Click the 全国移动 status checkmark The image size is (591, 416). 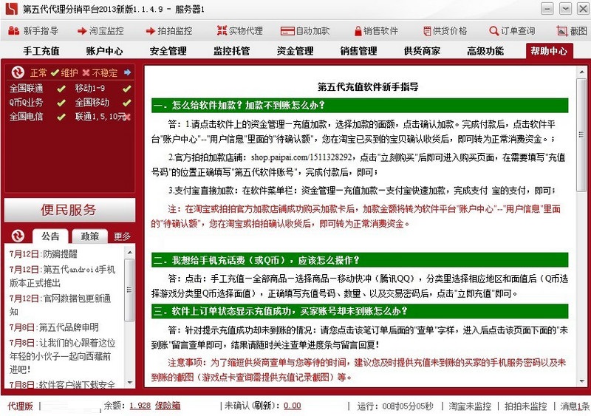click(x=126, y=103)
